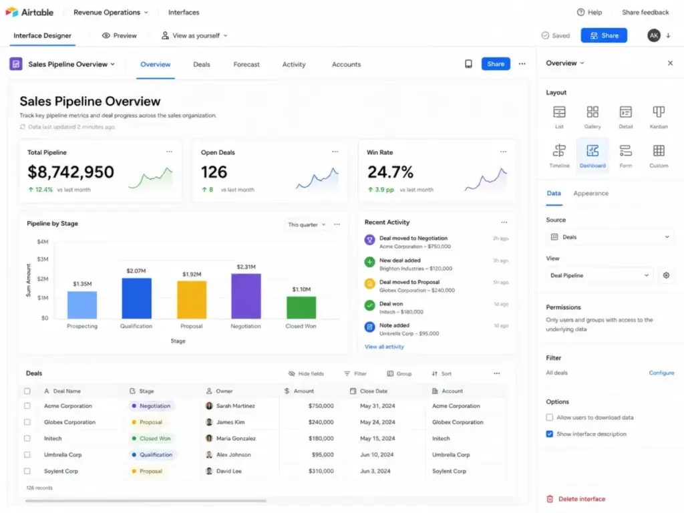684x513 pixels.
Task: Check the Soylent Corp row checkbox
Action: (x=27, y=471)
